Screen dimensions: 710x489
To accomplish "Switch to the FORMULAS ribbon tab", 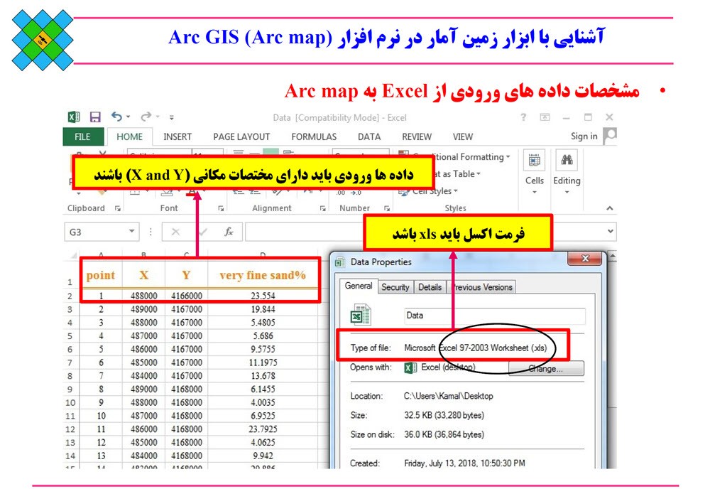I will tap(314, 136).
